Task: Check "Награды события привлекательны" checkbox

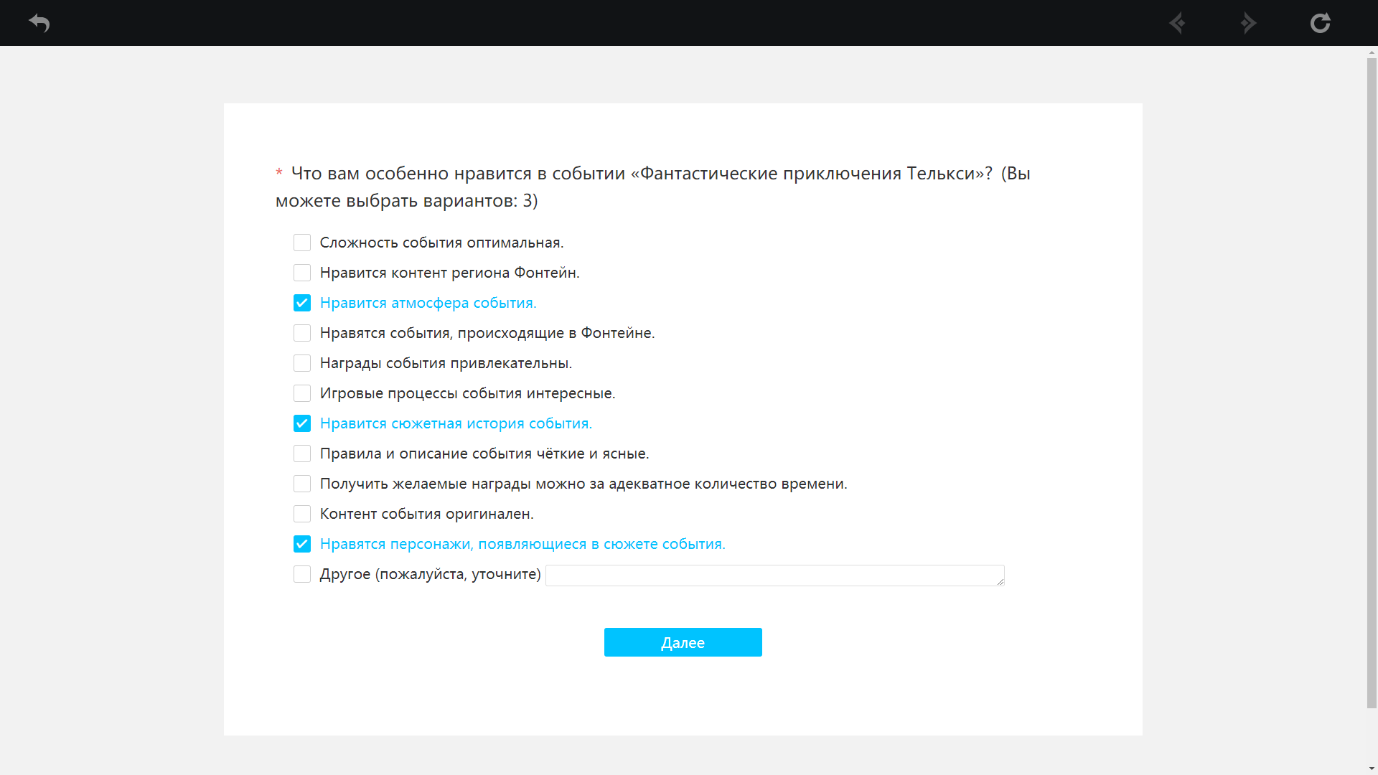Action: tap(302, 363)
